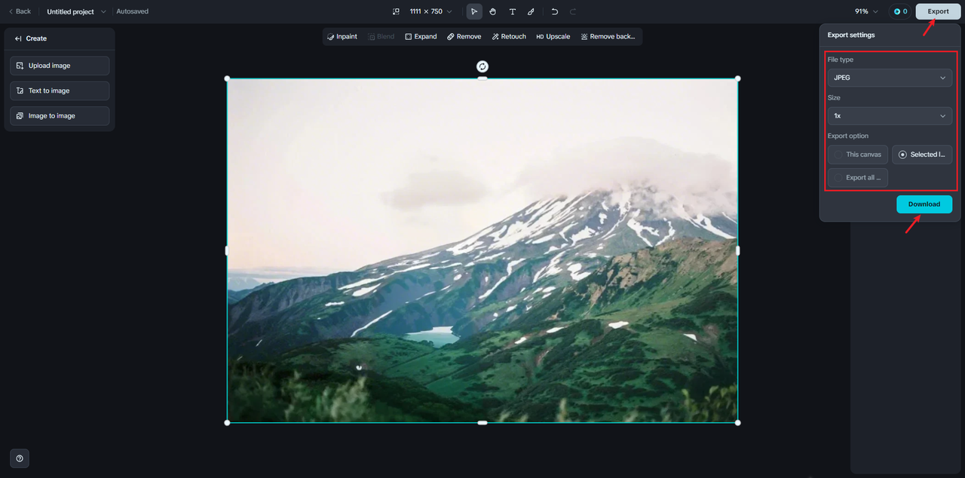Select the This canvas export option
Screen dimensions: 965x478
pos(857,155)
